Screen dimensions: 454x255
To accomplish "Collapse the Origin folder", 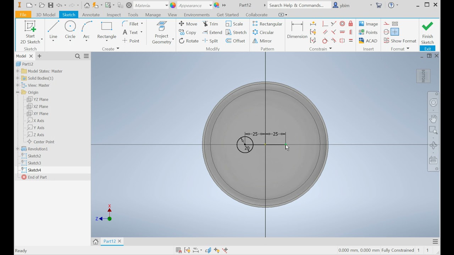I will pyautogui.click(x=18, y=92).
